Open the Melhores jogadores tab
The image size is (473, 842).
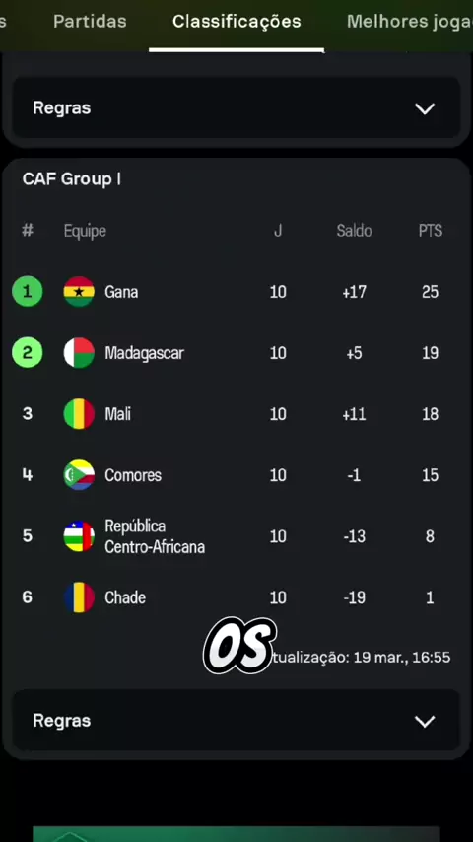[x=410, y=22]
